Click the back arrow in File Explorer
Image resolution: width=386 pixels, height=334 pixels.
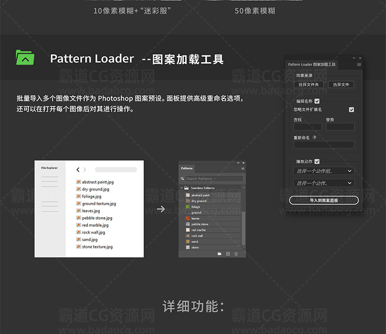78,170
